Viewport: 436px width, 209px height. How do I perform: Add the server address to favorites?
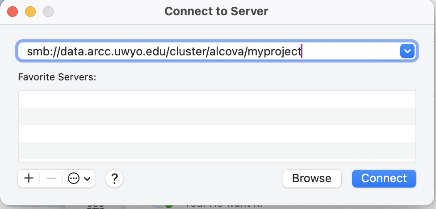click(x=29, y=179)
